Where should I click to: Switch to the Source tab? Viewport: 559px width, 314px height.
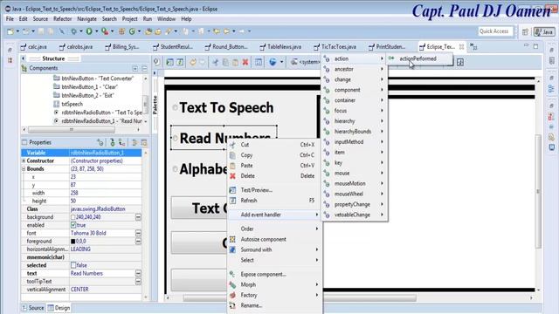(33, 308)
